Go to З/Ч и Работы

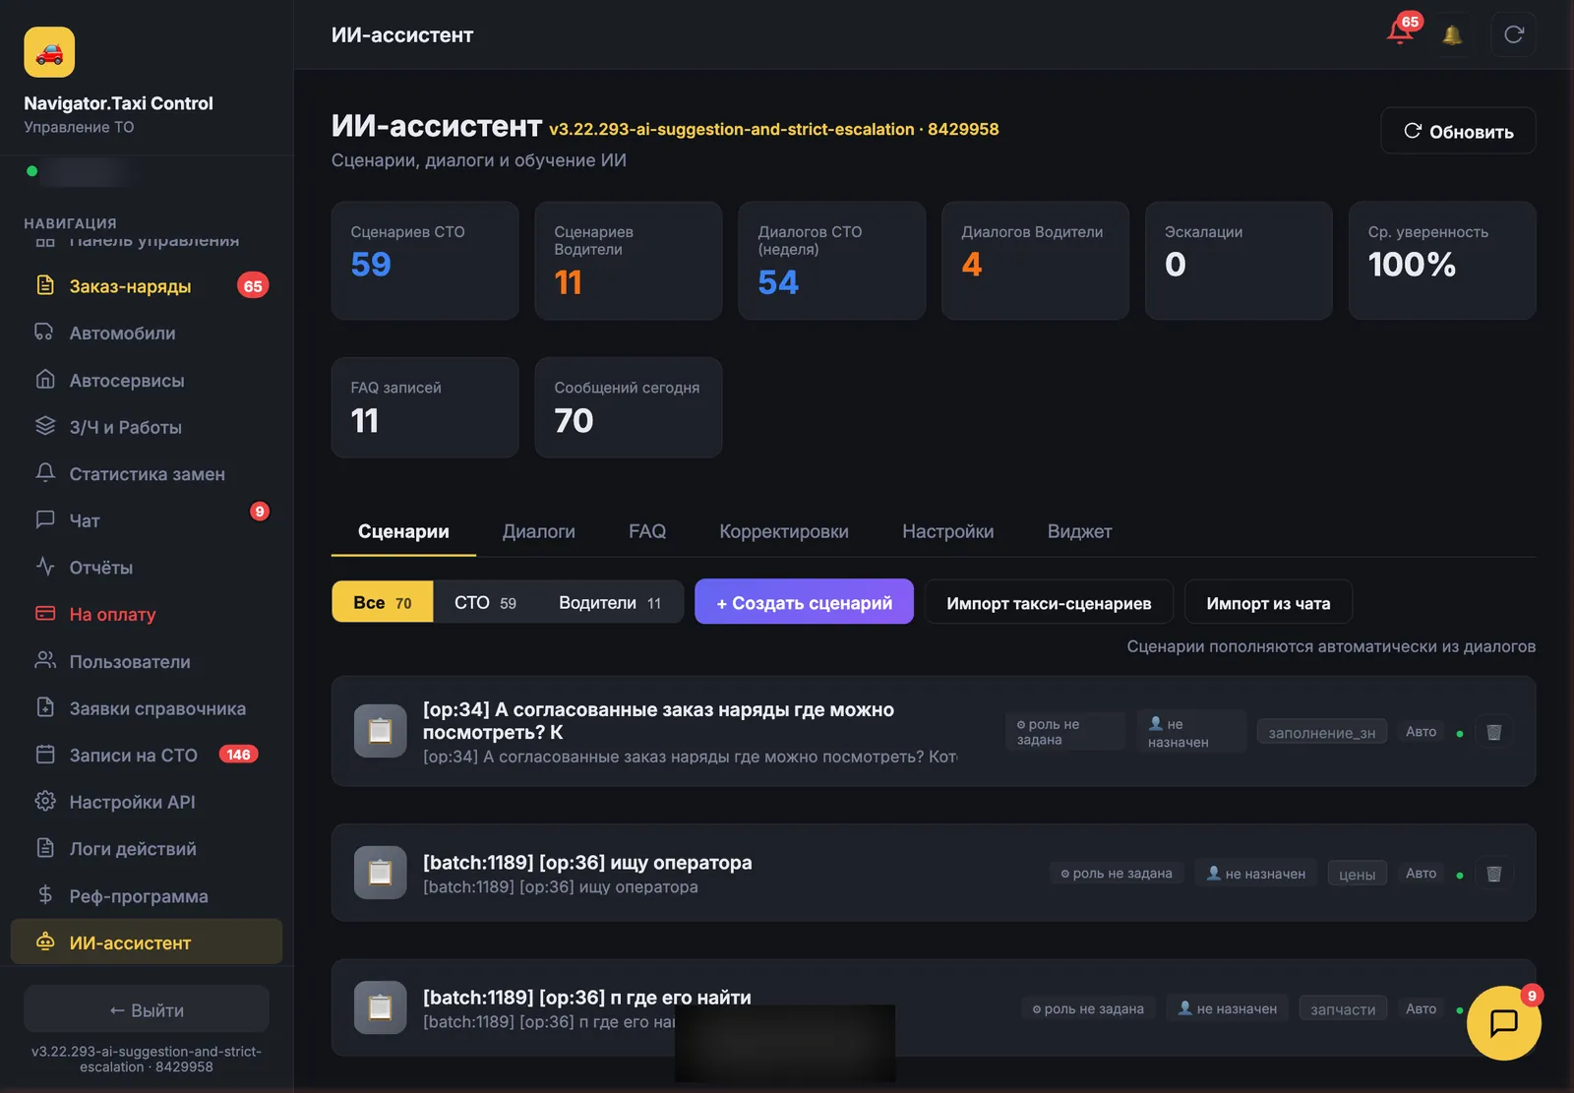[146, 427]
